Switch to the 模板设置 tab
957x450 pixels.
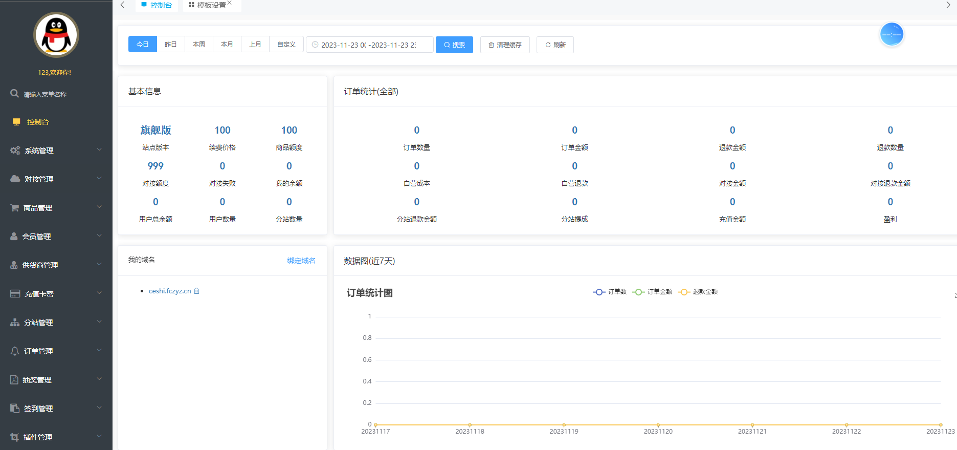click(211, 5)
